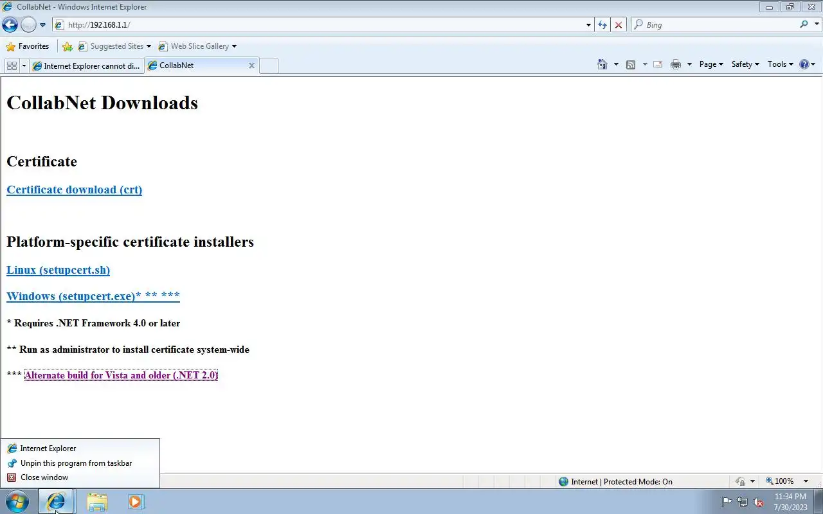Open the Linux (setupcert.sh) link
823x514 pixels.
59,270
